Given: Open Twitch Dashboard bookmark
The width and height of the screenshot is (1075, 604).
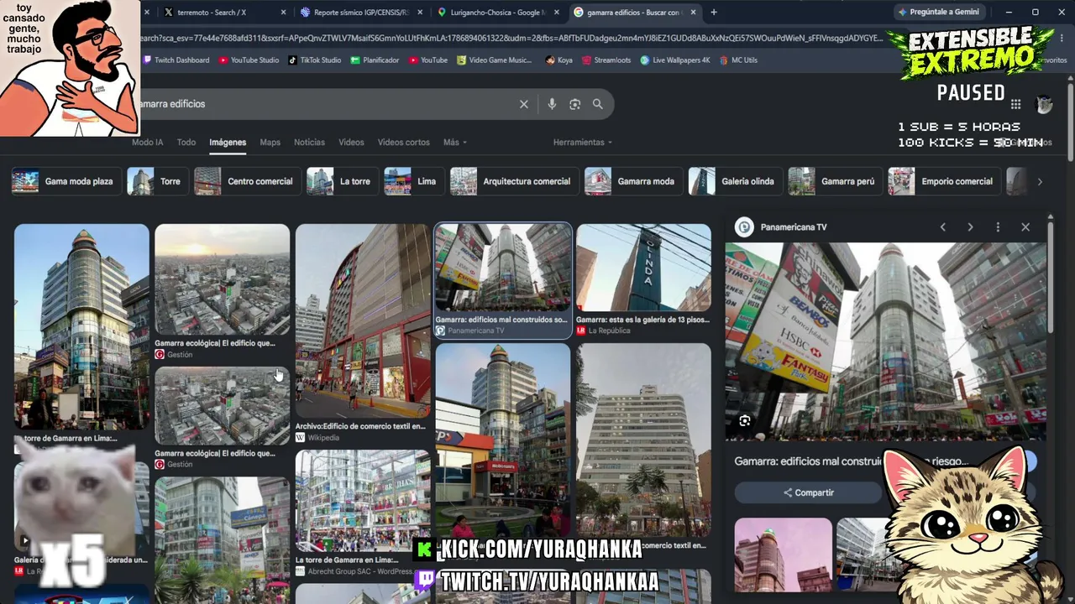Looking at the screenshot, I should pyautogui.click(x=176, y=60).
